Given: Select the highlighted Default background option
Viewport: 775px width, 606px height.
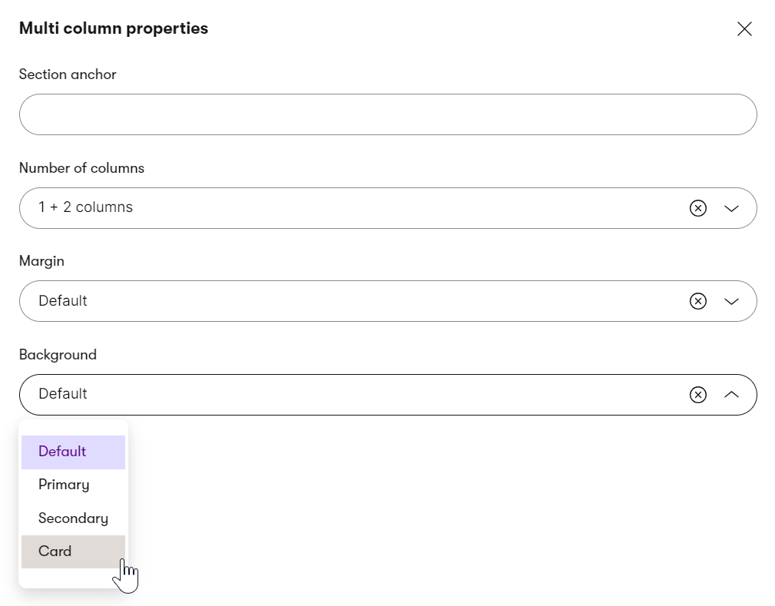Looking at the screenshot, I should [73, 452].
